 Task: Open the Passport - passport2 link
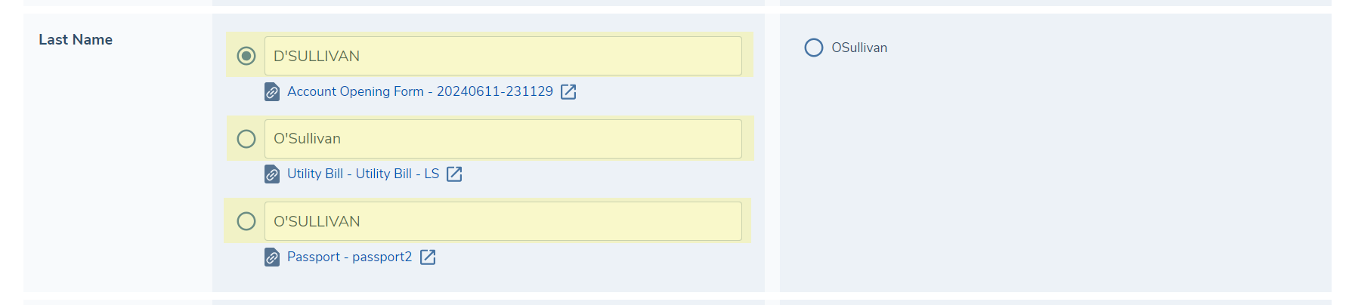(x=349, y=257)
